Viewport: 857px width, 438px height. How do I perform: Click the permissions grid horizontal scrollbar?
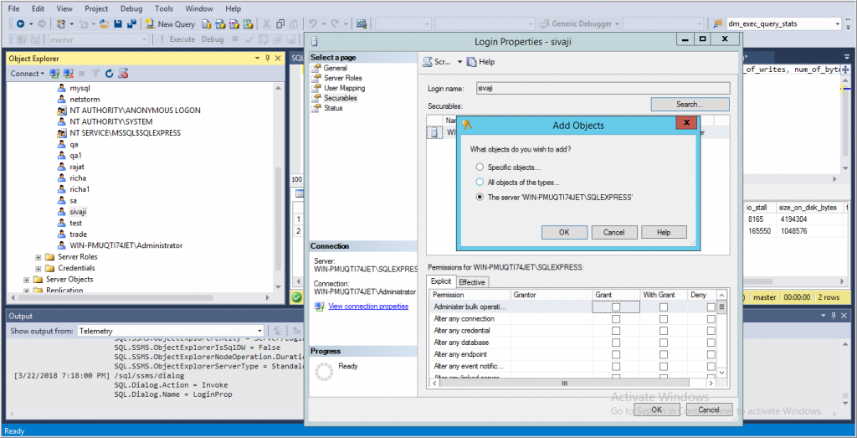(x=572, y=384)
